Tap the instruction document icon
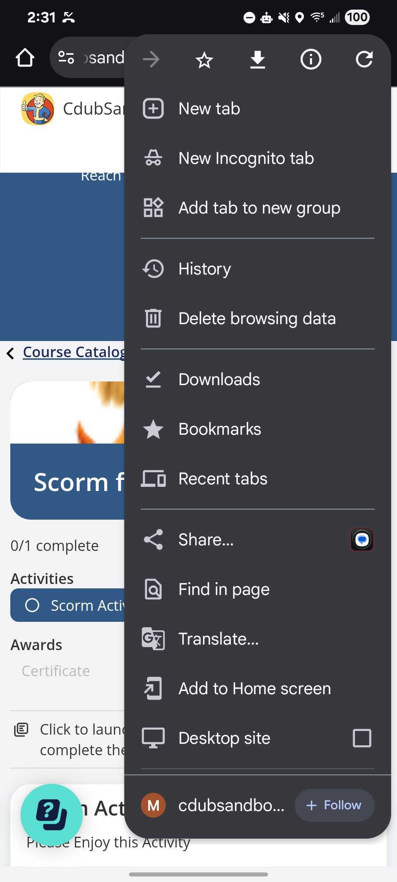The height and width of the screenshot is (882, 397). [x=21, y=729]
